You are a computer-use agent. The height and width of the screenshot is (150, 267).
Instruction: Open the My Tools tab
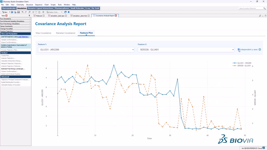pos(95,8)
